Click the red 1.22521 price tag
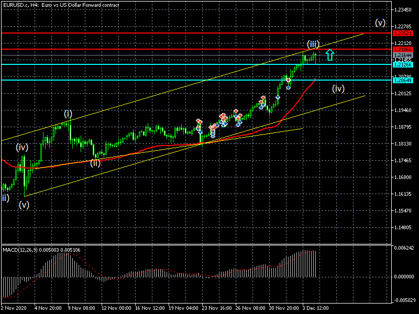This screenshot has height=314, width=419. pyautogui.click(x=402, y=33)
